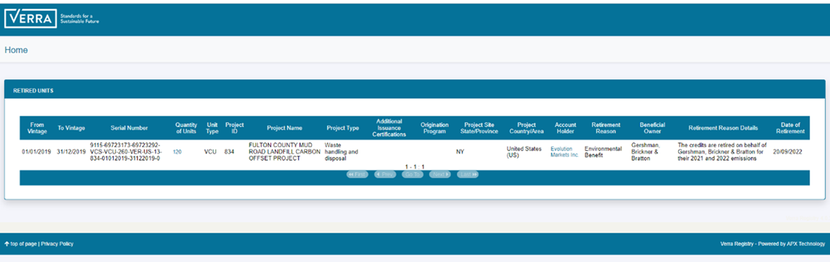
Task: Open the 120 quantity of units link
Action: pyautogui.click(x=177, y=152)
